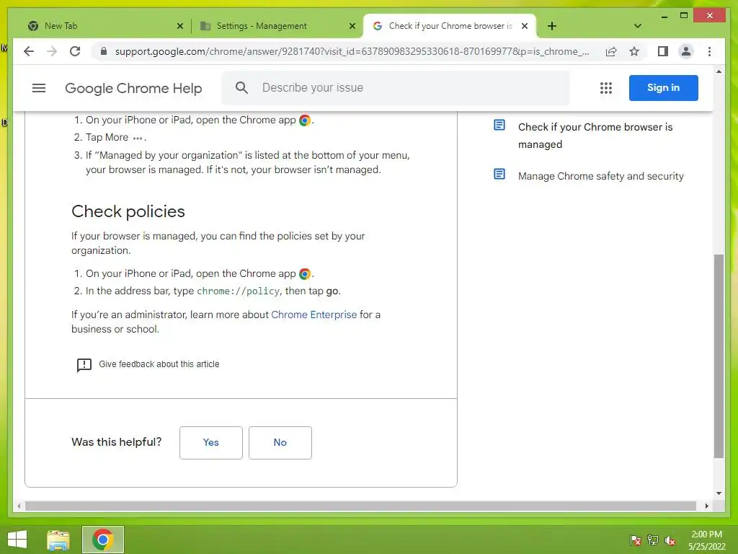Image resolution: width=738 pixels, height=554 pixels.
Task: Open the hamburger main menu
Action: click(39, 88)
